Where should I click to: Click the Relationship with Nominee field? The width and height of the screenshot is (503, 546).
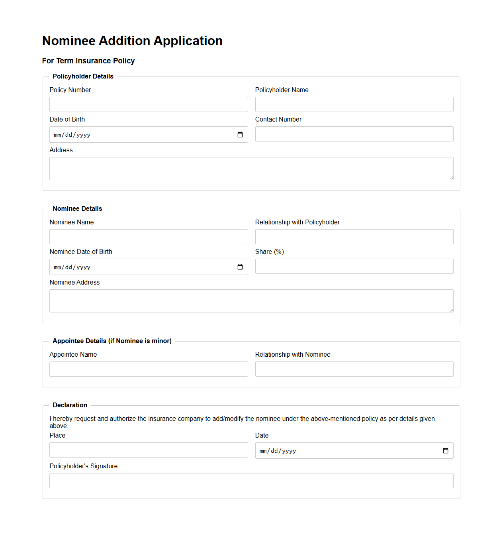[x=354, y=369]
